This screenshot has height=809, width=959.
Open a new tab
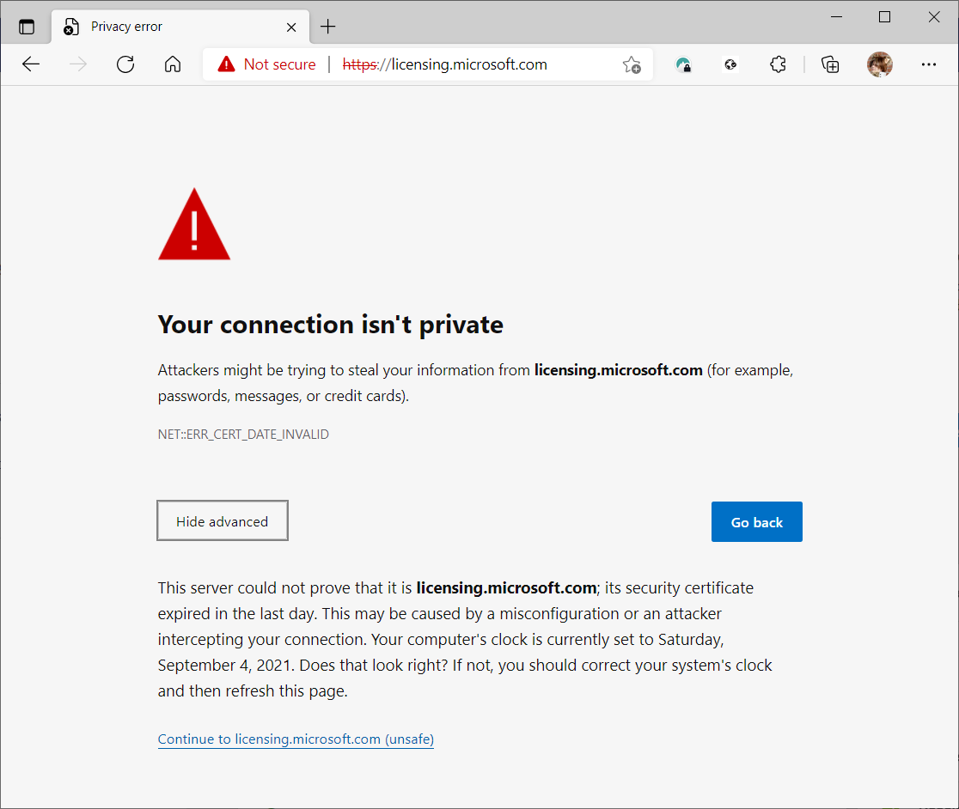point(327,27)
